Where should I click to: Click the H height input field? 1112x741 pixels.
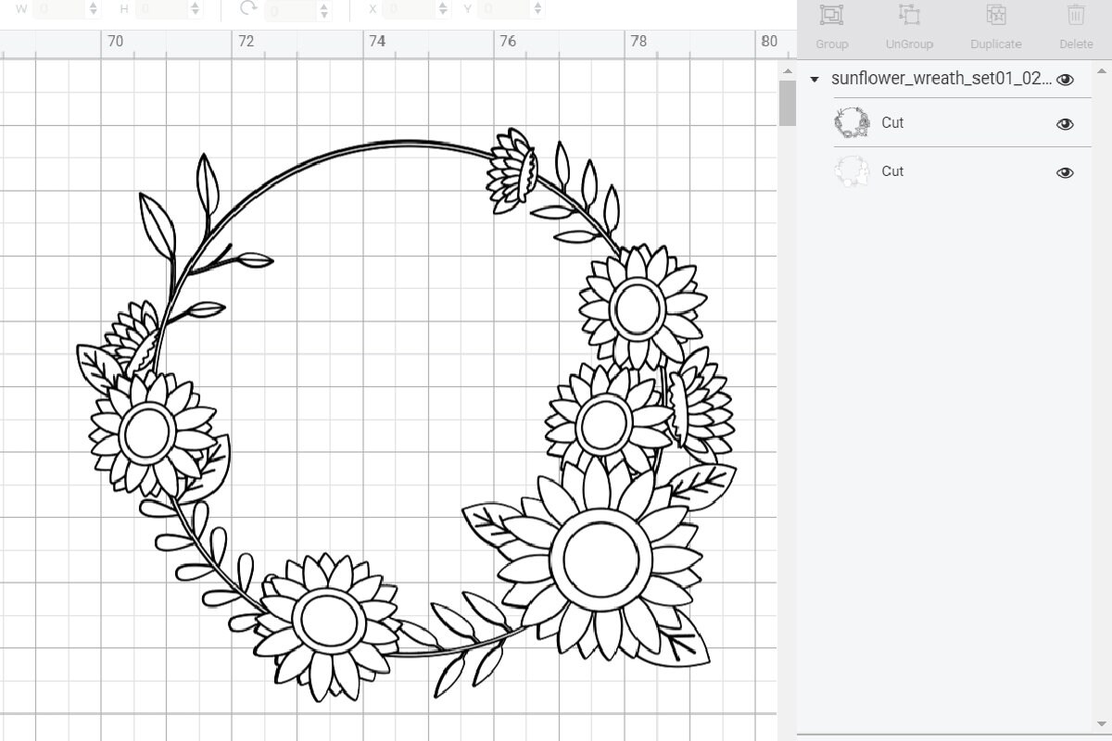pos(162,9)
